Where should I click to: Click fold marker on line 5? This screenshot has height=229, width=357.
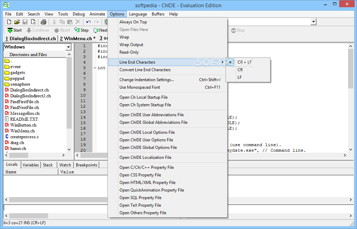pyautogui.click(x=95, y=68)
